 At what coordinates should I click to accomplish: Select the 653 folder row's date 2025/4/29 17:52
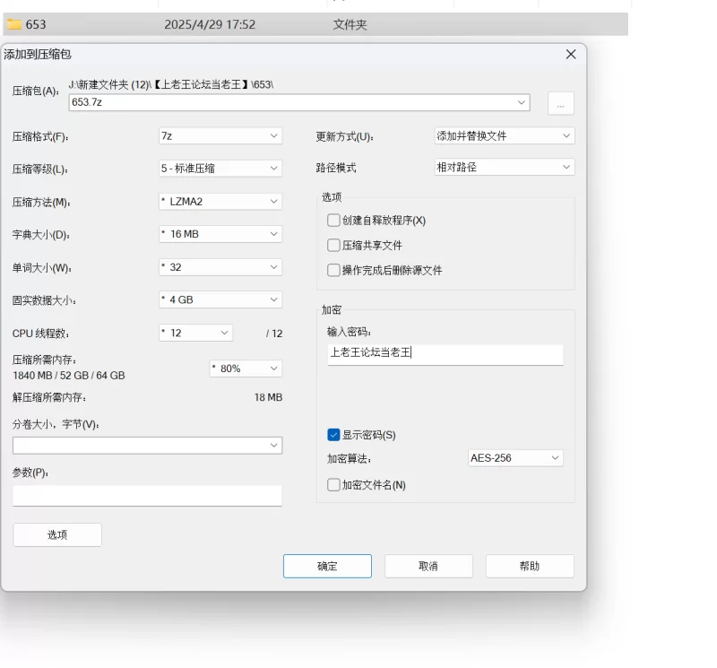click(210, 24)
